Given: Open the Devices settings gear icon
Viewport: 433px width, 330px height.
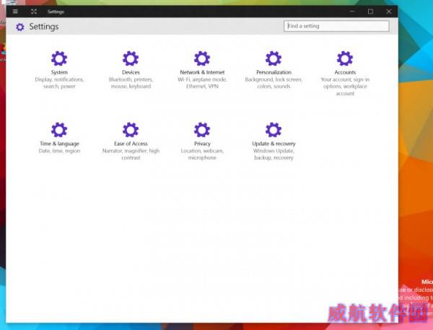Looking at the screenshot, I should tap(131, 58).
